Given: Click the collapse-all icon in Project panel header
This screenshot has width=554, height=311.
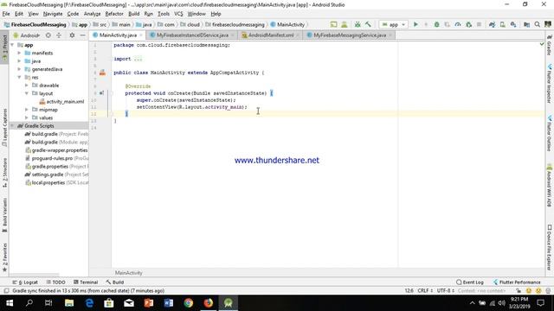Looking at the screenshot, I should 59,35.
